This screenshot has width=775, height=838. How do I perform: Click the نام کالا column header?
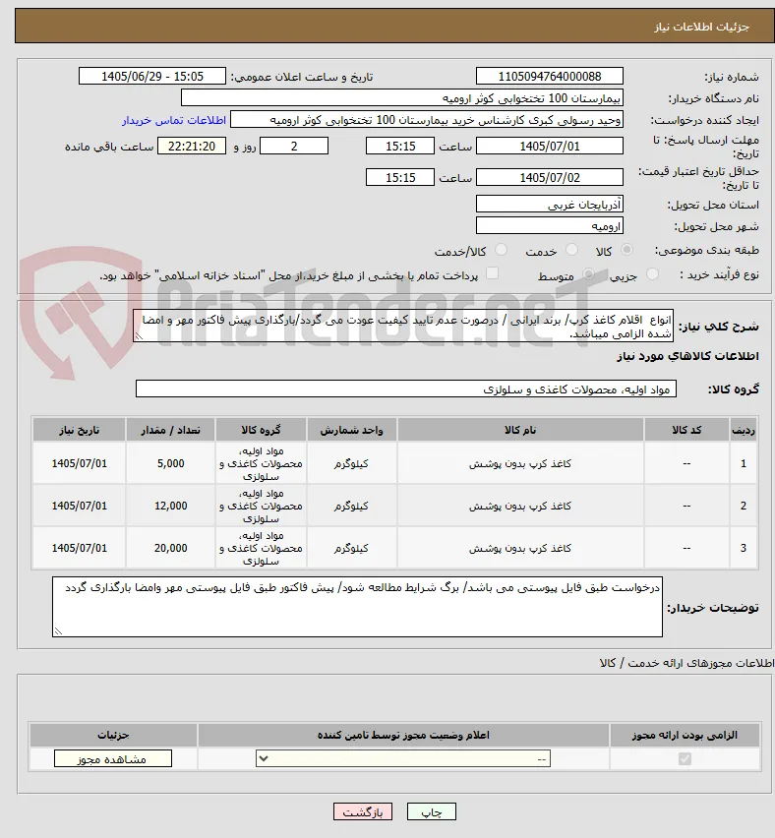520,430
